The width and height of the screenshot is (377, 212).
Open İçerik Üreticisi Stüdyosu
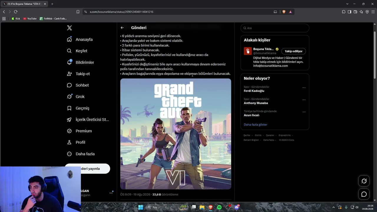pyautogui.click(x=88, y=120)
